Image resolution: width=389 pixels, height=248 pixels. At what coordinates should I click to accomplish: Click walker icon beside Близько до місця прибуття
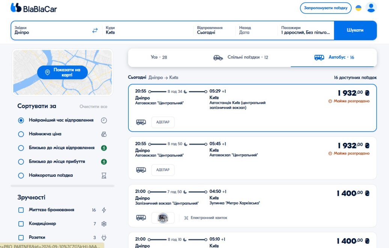click(104, 162)
